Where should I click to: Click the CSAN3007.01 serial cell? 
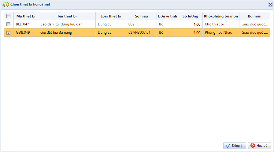[x=142, y=32]
